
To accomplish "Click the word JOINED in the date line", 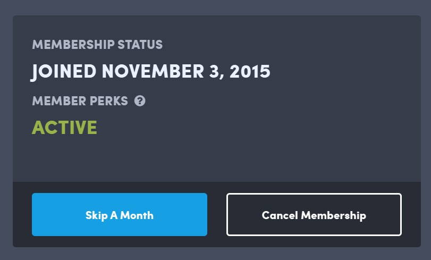I will pos(64,71).
